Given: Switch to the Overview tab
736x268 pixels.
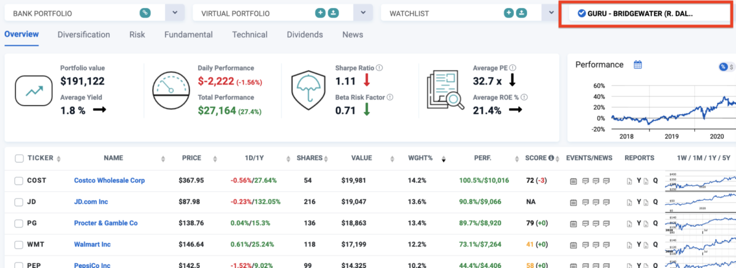Looking at the screenshot, I should (21, 34).
